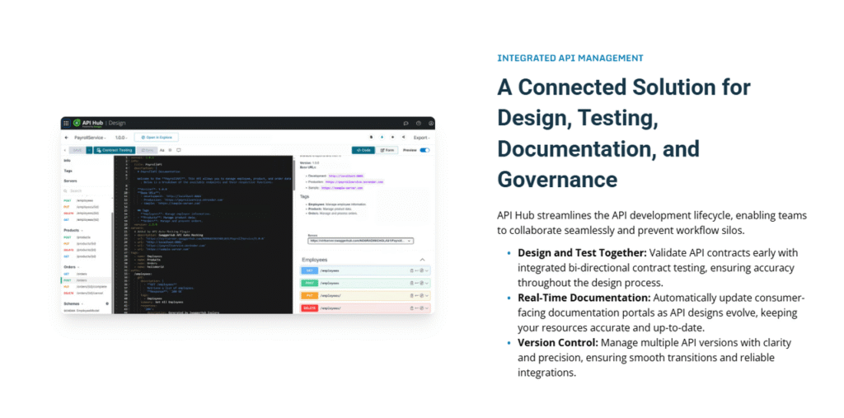844x418 pixels.
Task: Click the Open in Explore button
Action: tap(157, 137)
